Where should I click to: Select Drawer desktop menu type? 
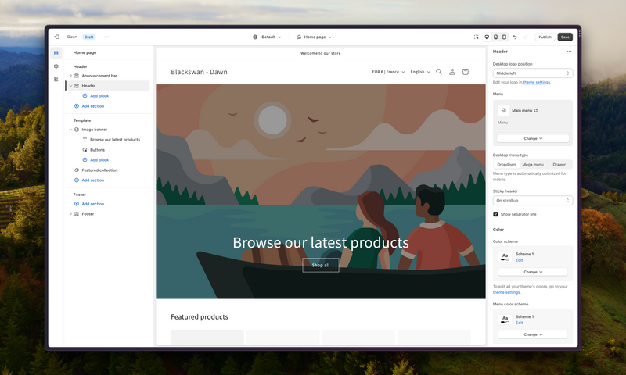[x=559, y=165]
